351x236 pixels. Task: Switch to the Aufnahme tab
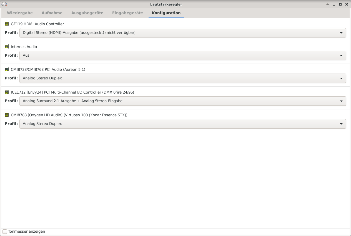pyautogui.click(x=52, y=13)
